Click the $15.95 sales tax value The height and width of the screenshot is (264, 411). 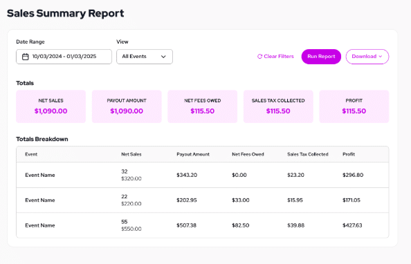pos(295,200)
